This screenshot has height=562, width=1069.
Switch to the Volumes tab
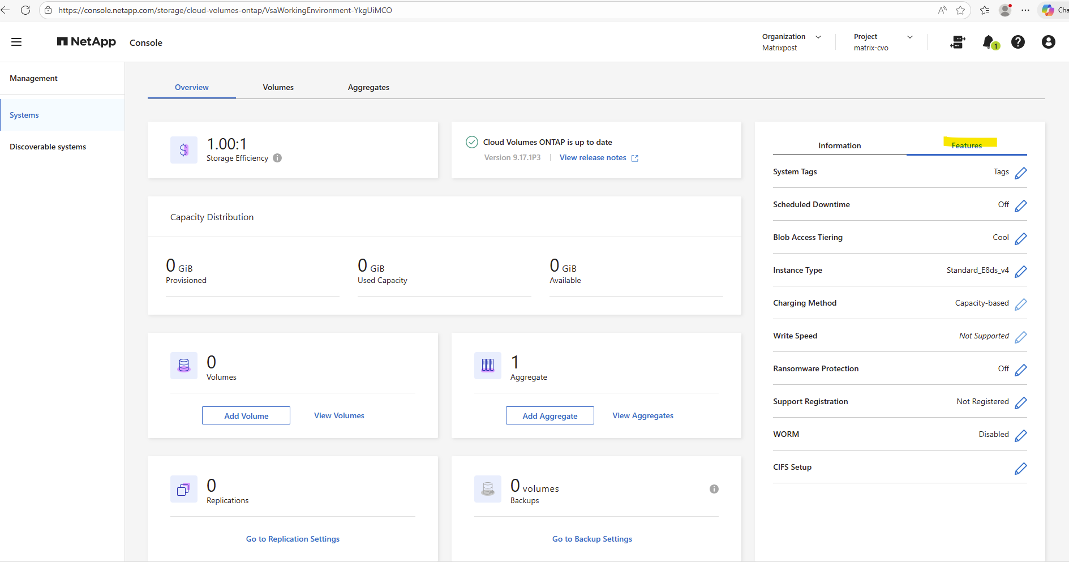pyautogui.click(x=278, y=87)
